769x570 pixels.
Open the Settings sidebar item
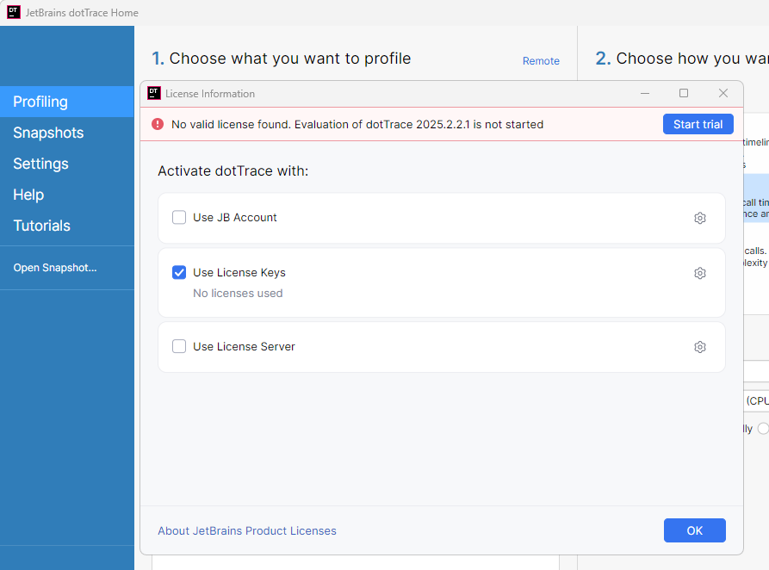coord(40,164)
